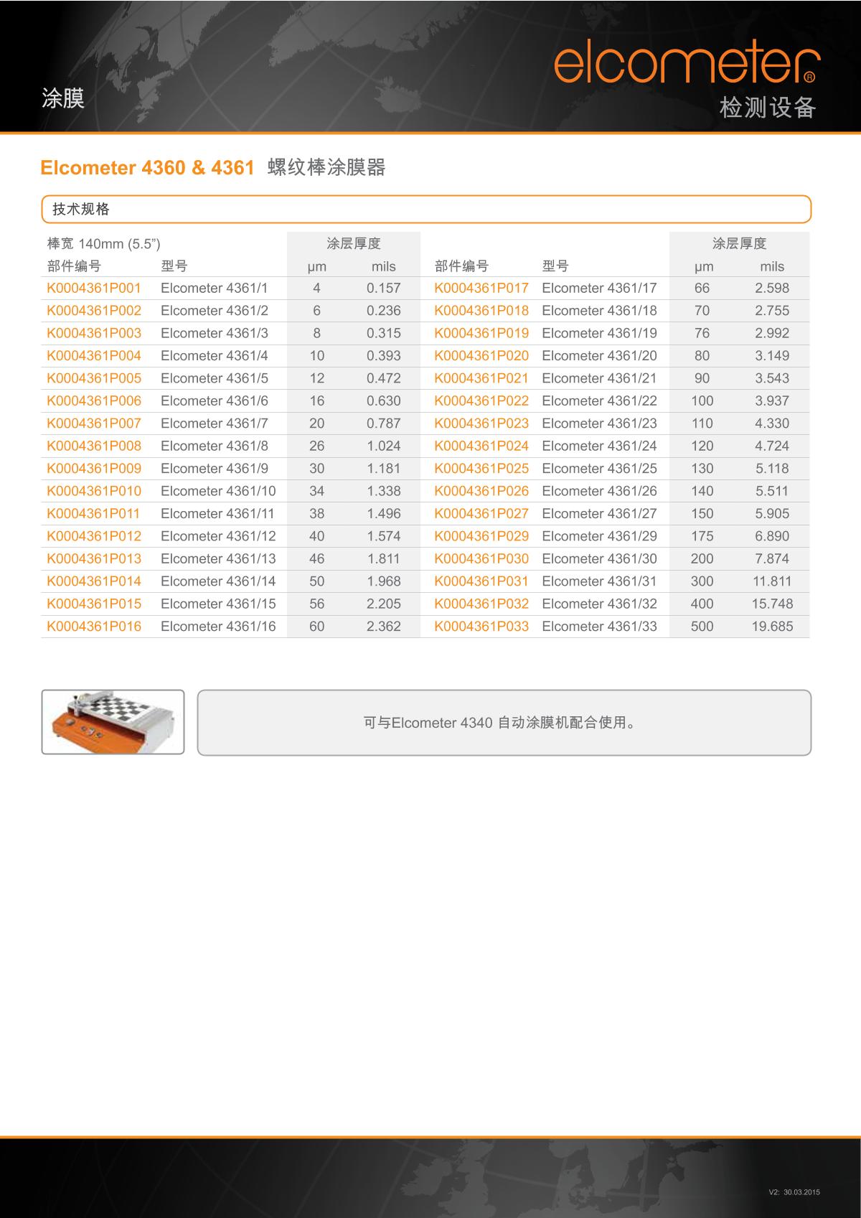Select part number K0004361P010
Screen dimensions: 861x1218
[94, 492]
